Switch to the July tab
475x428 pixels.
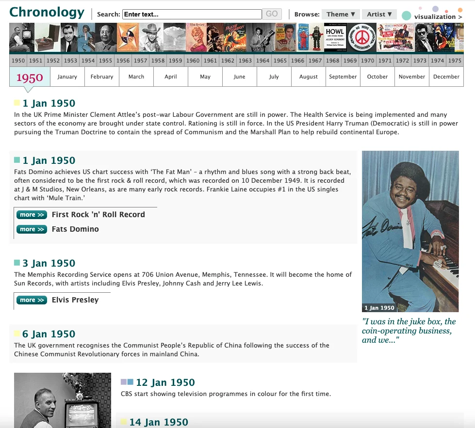[x=274, y=77]
